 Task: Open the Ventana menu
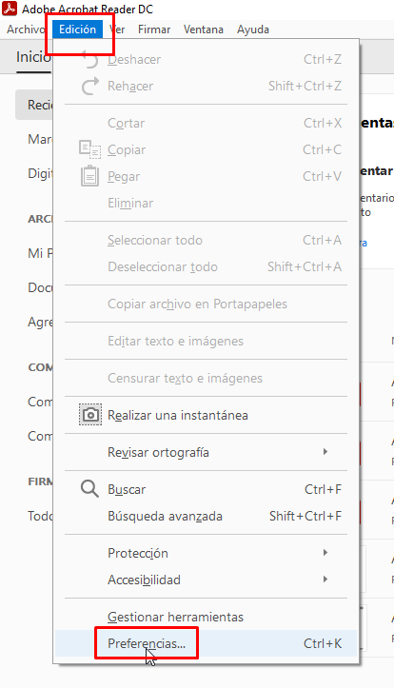[x=204, y=29]
